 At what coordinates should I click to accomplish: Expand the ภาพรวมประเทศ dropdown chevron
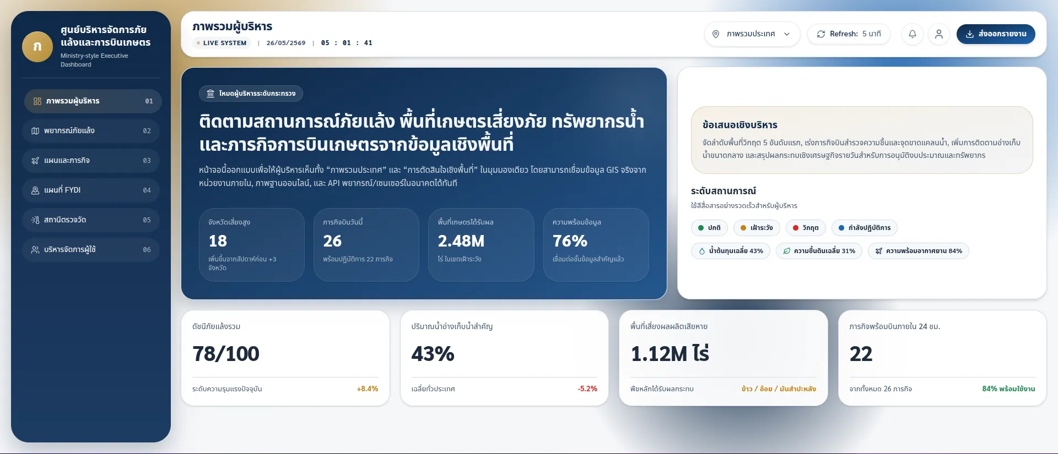(787, 34)
